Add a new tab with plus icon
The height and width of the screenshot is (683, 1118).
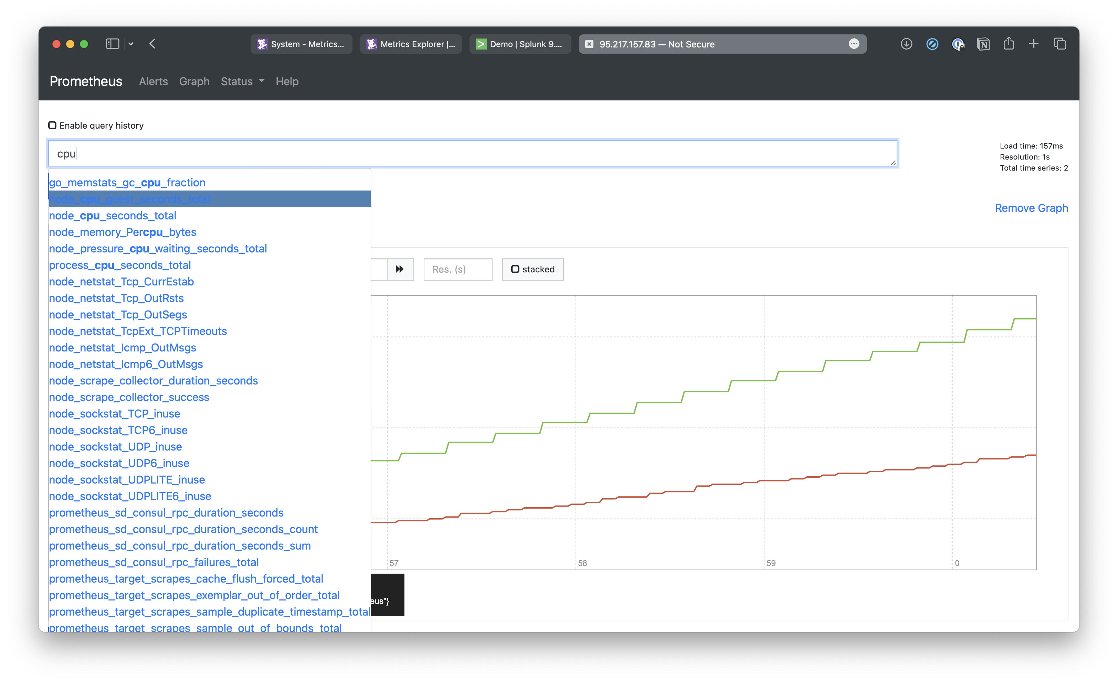1034,44
